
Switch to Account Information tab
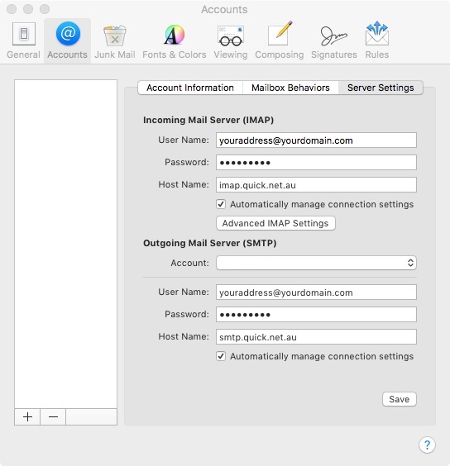tap(190, 88)
